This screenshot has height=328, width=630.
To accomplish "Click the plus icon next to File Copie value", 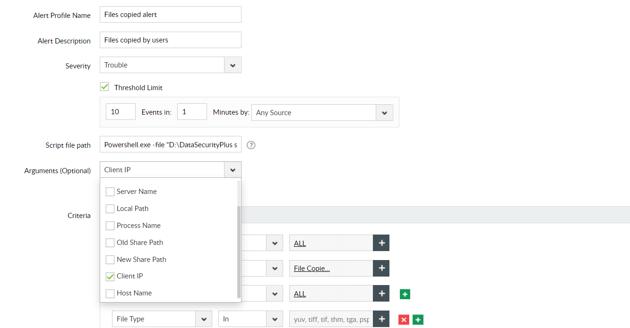I will pos(381,268).
